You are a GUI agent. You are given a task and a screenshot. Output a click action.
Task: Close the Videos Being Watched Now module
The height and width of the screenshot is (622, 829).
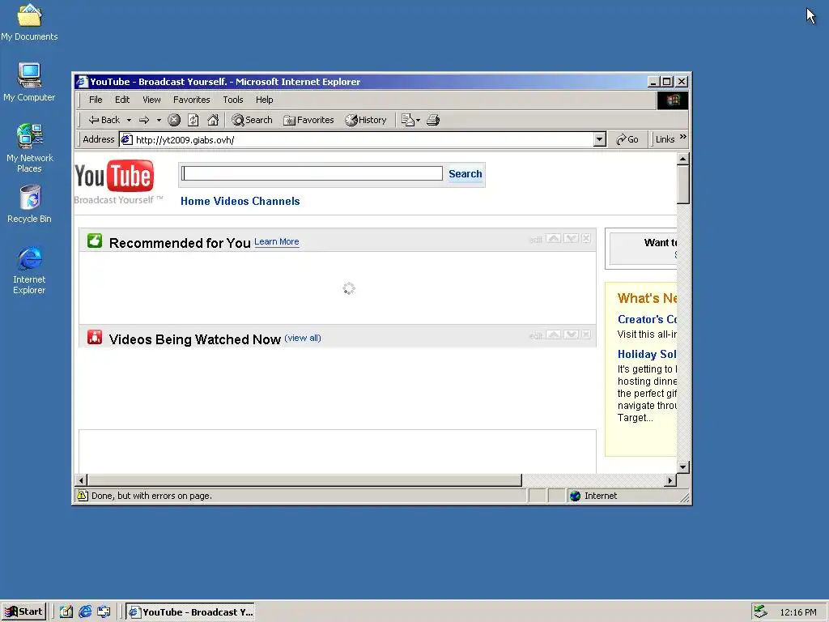[x=586, y=334]
